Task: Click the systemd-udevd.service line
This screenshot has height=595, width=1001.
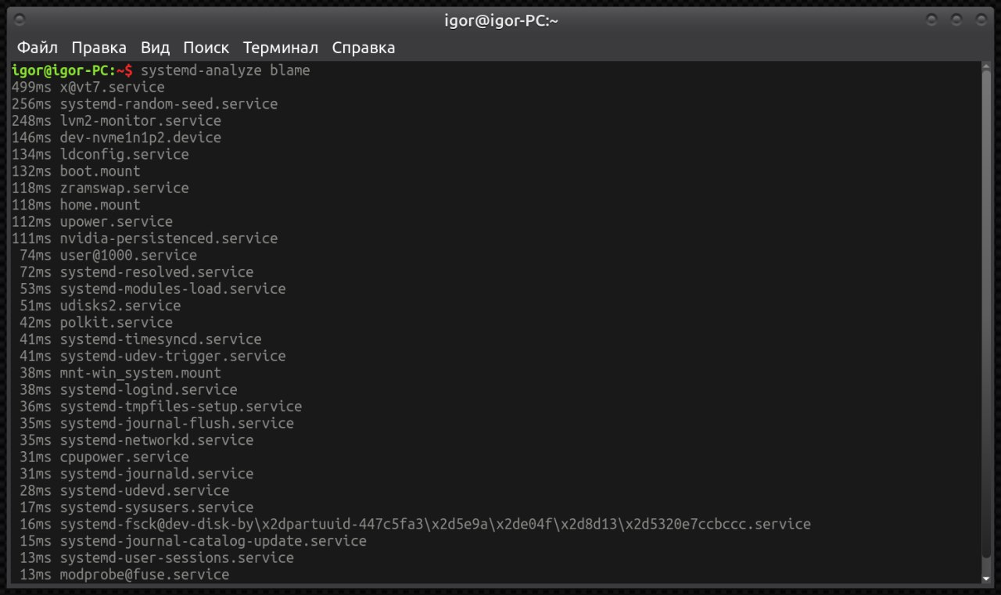Action: (124, 491)
